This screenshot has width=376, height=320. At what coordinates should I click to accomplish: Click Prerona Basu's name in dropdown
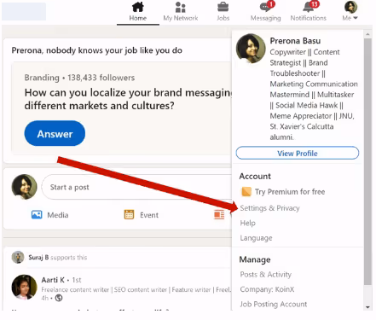295,41
